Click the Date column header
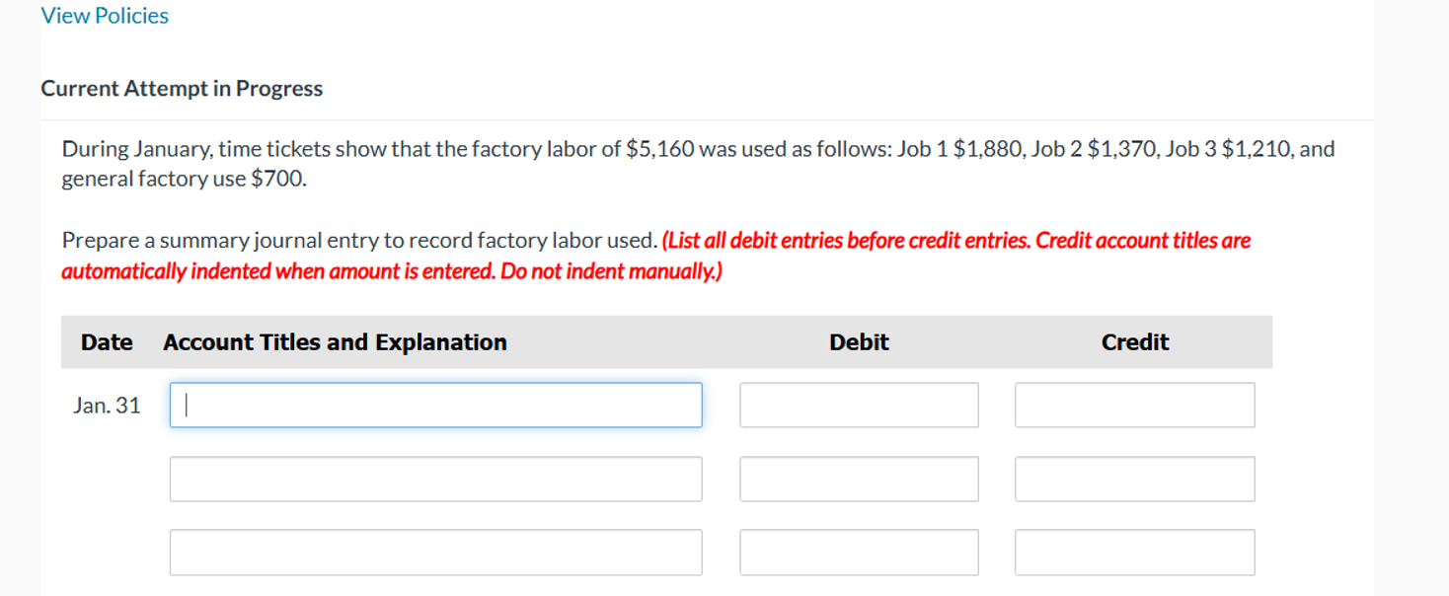1449x596 pixels. pyautogui.click(x=107, y=341)
